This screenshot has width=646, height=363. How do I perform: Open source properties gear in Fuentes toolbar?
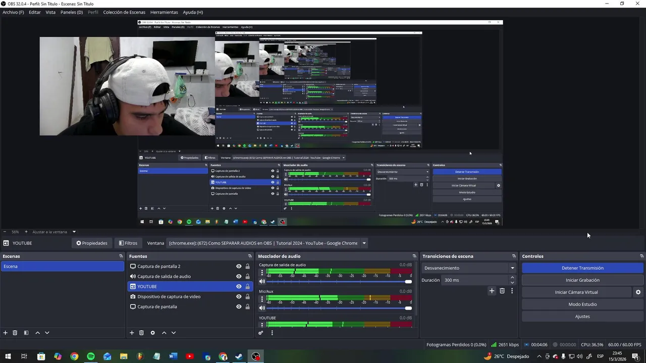152,333
